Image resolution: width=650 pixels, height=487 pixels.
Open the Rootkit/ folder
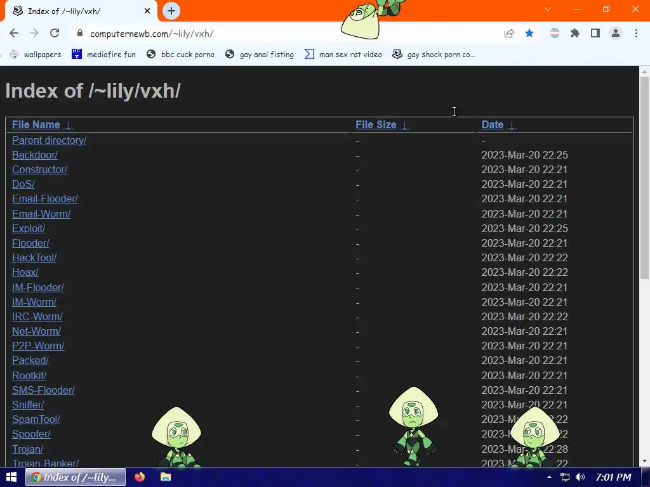29,375
